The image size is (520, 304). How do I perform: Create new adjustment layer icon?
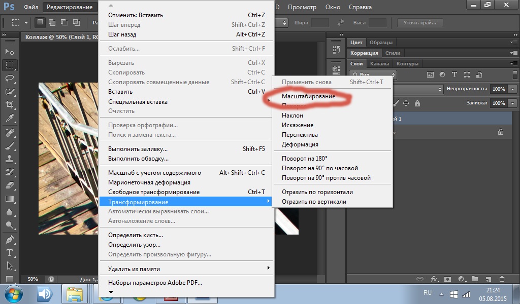461,279
